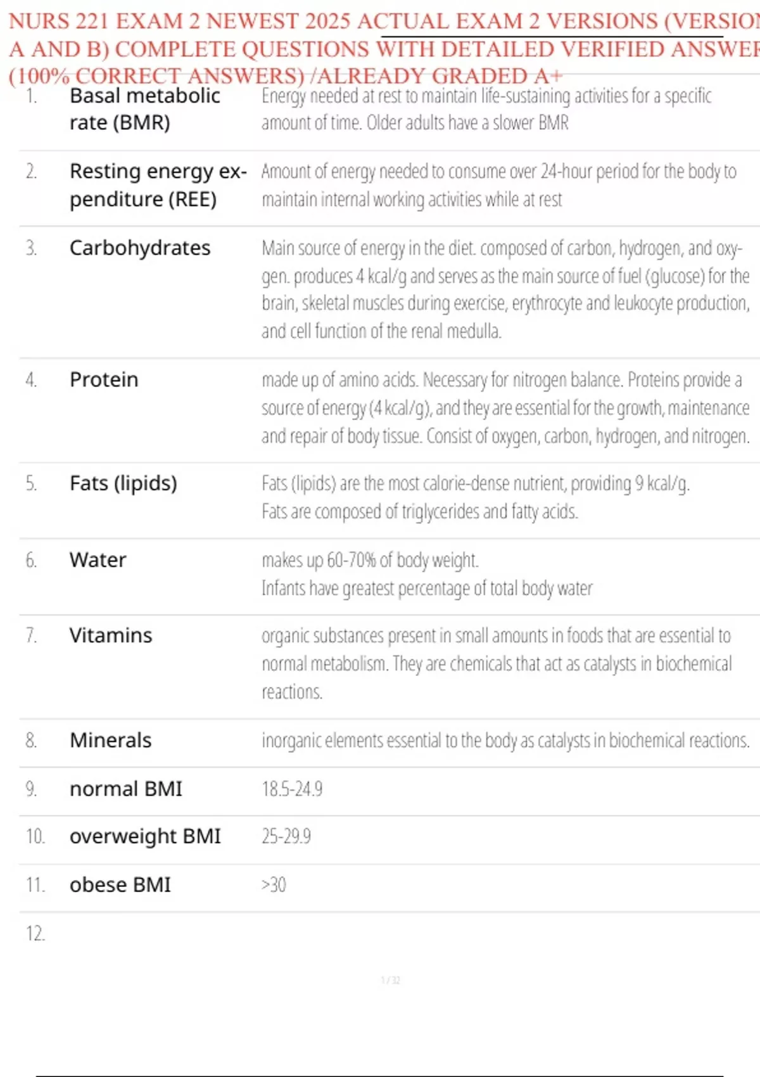Select the 25-29.9 BMI value
This screenshot has width=760, height=1077.
286,836
